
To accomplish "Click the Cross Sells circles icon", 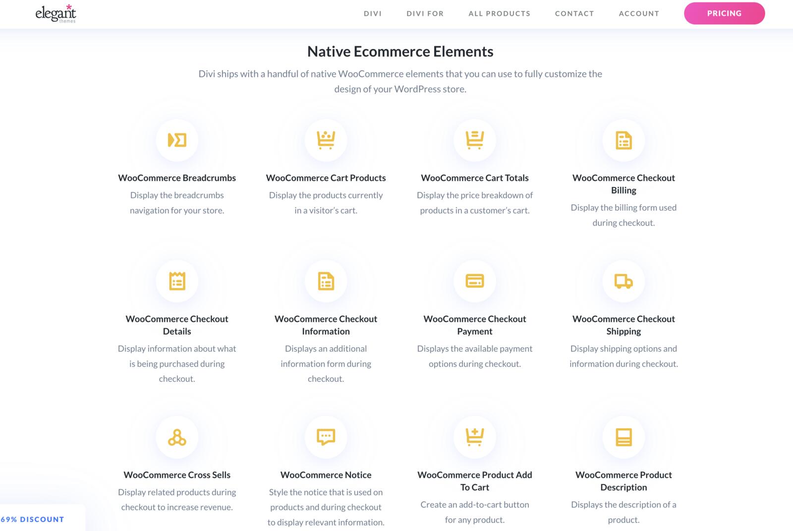I will 177,437.
